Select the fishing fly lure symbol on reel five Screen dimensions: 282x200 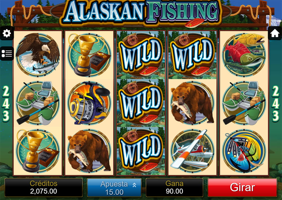click(x=244, y=151)
